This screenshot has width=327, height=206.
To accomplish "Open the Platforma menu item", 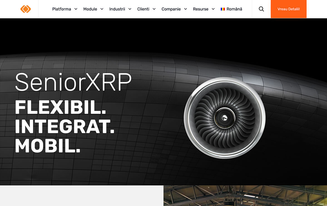I will click(x=61, y=9).
